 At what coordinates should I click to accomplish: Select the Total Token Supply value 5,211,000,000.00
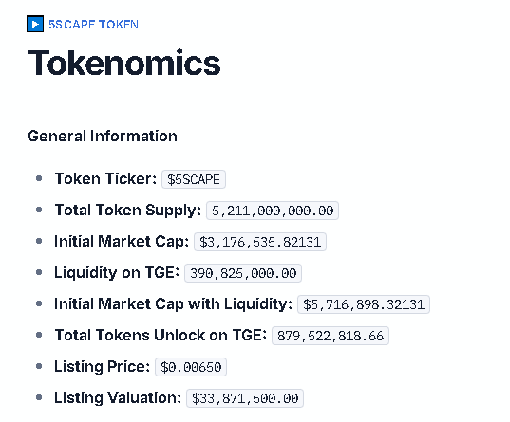pyautogui.click(x=273, y=211)
